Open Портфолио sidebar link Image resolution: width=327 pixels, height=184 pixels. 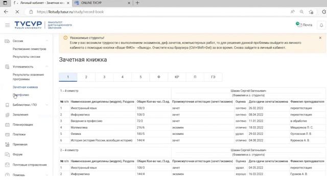[x=21, y=95]
